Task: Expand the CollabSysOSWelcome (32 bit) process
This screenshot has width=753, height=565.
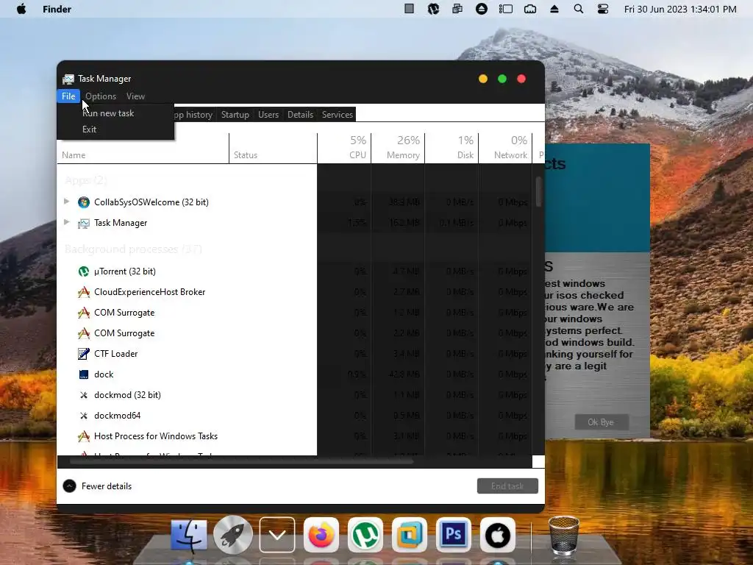Action: [67, 202]
